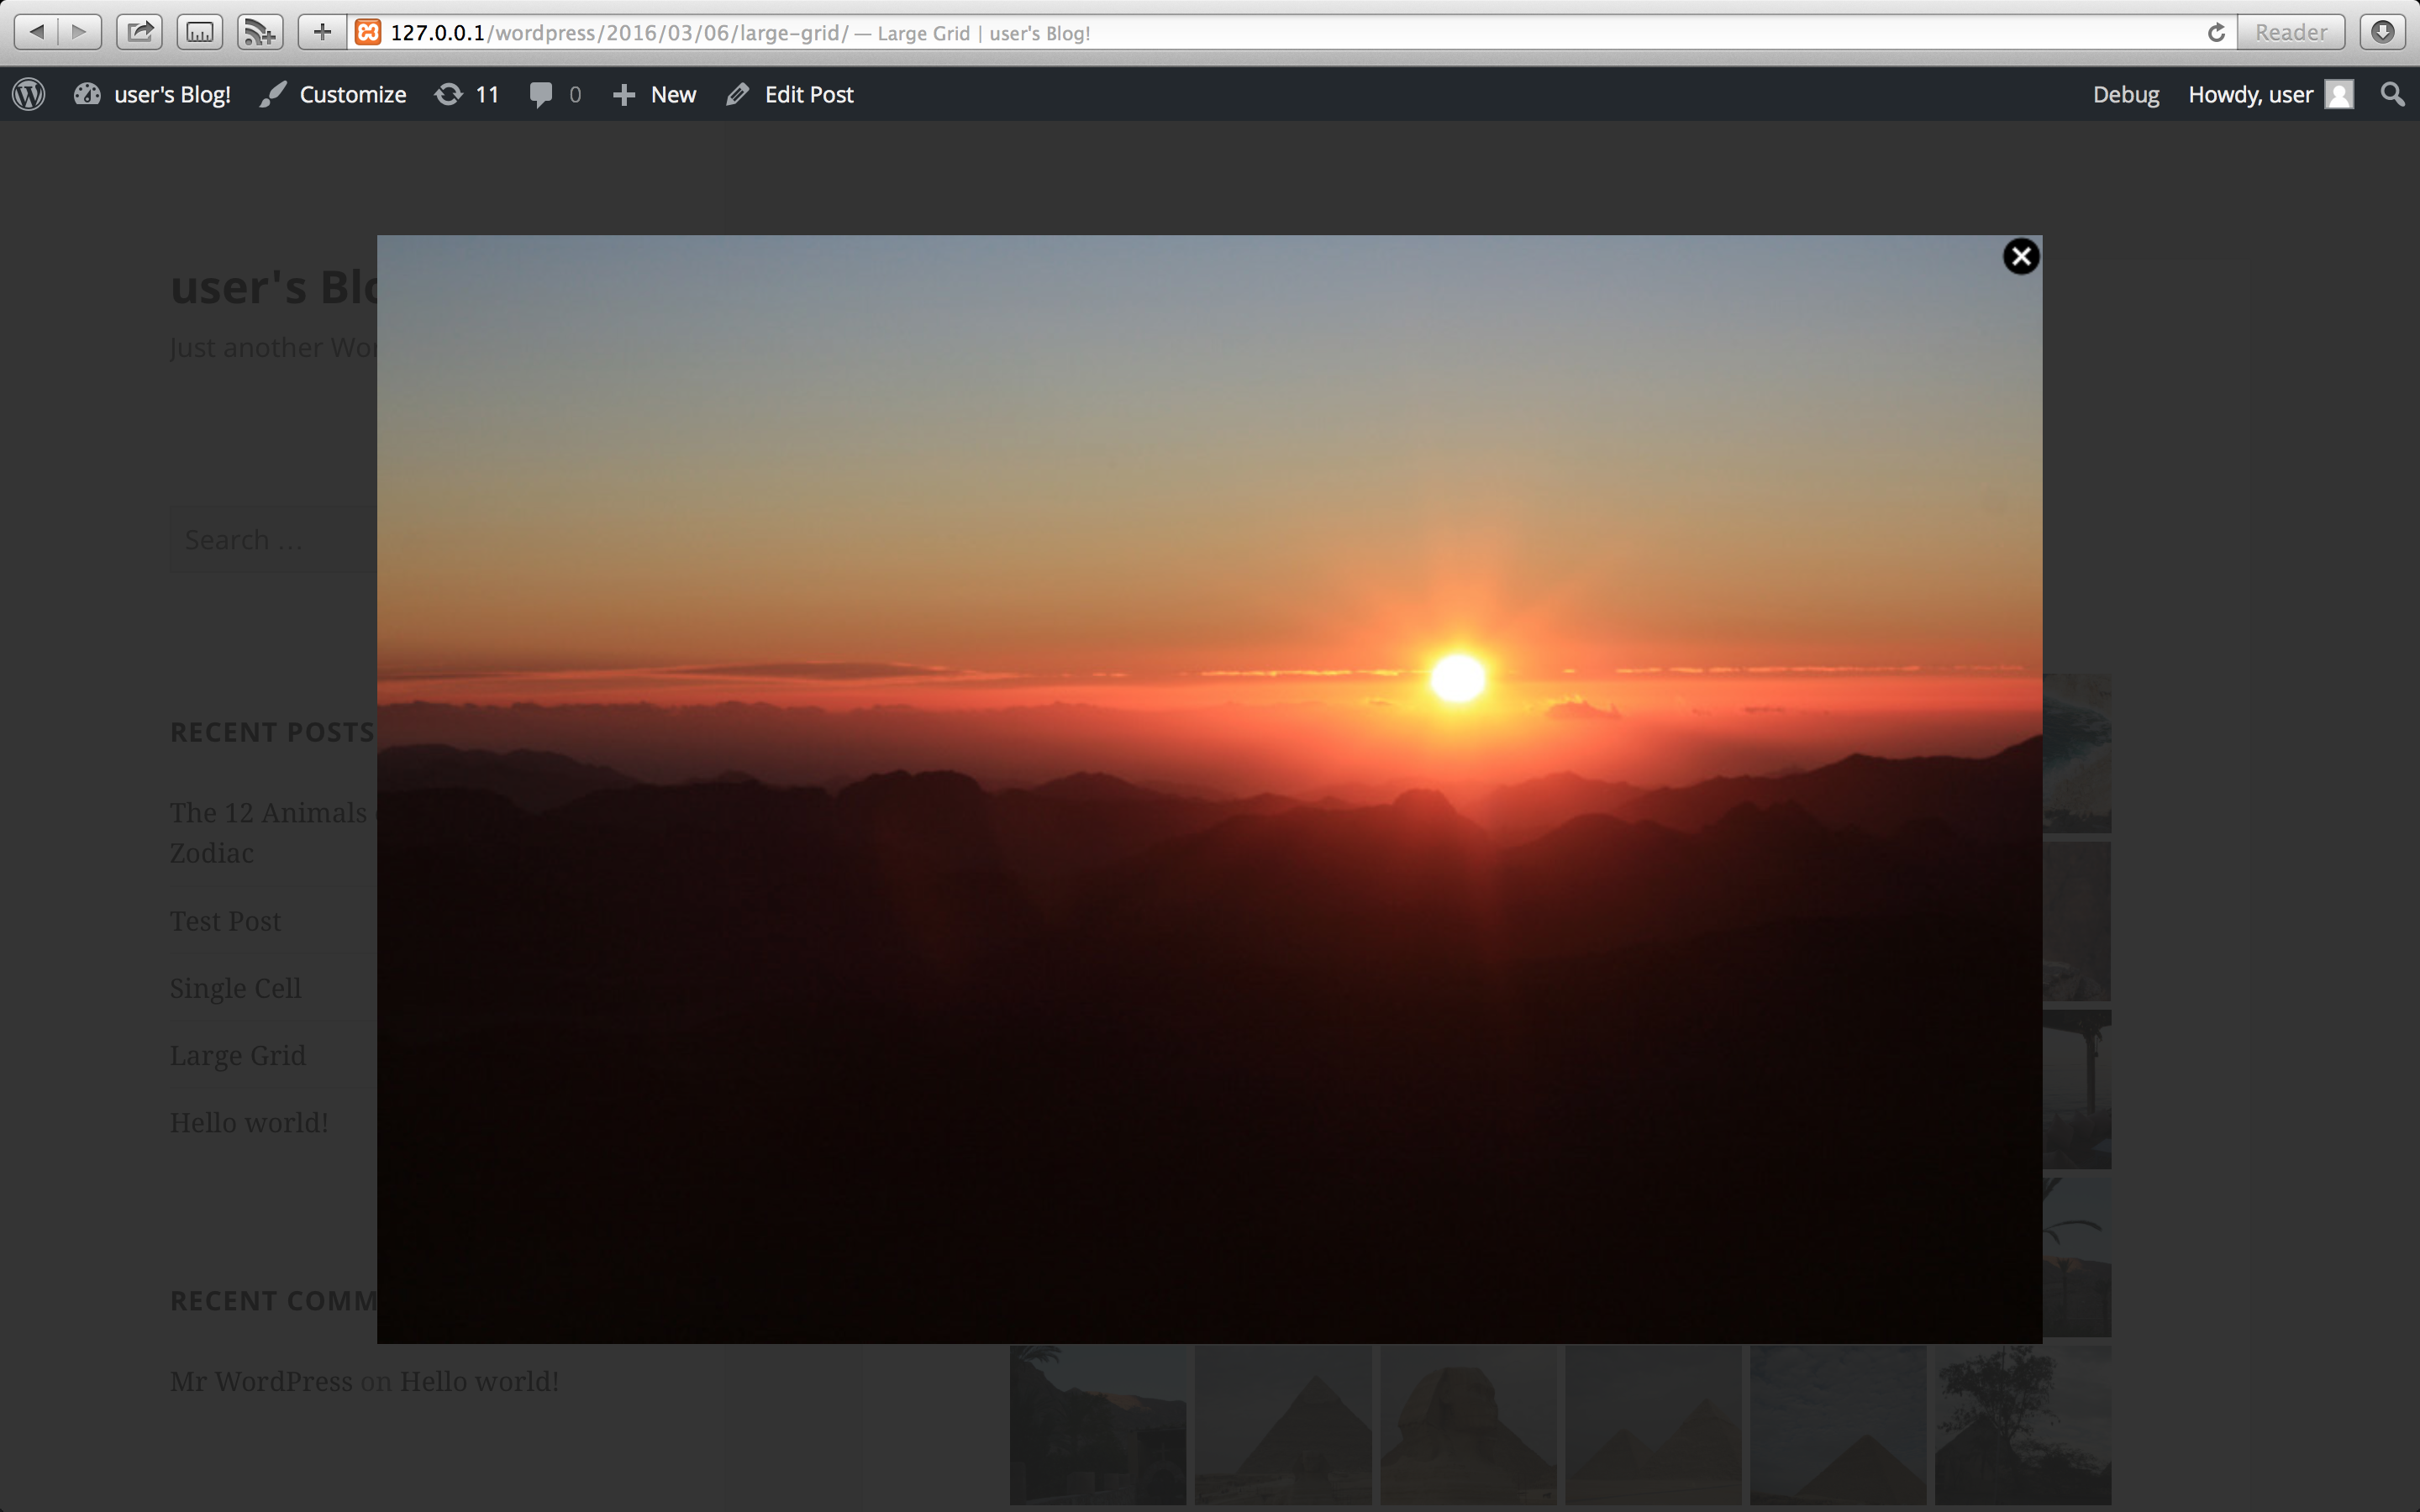Image resolution: width=2420 pixels, height=1512 pixels.
Task: Open the Test Post link
Action: point(225,921)
